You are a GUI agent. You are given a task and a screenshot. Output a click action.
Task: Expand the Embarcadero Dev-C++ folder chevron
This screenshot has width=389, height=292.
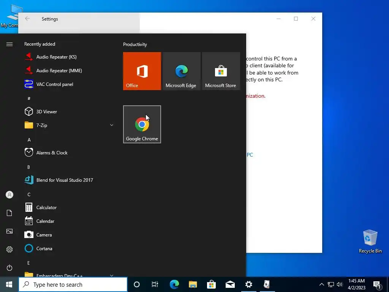coord(112,275)
